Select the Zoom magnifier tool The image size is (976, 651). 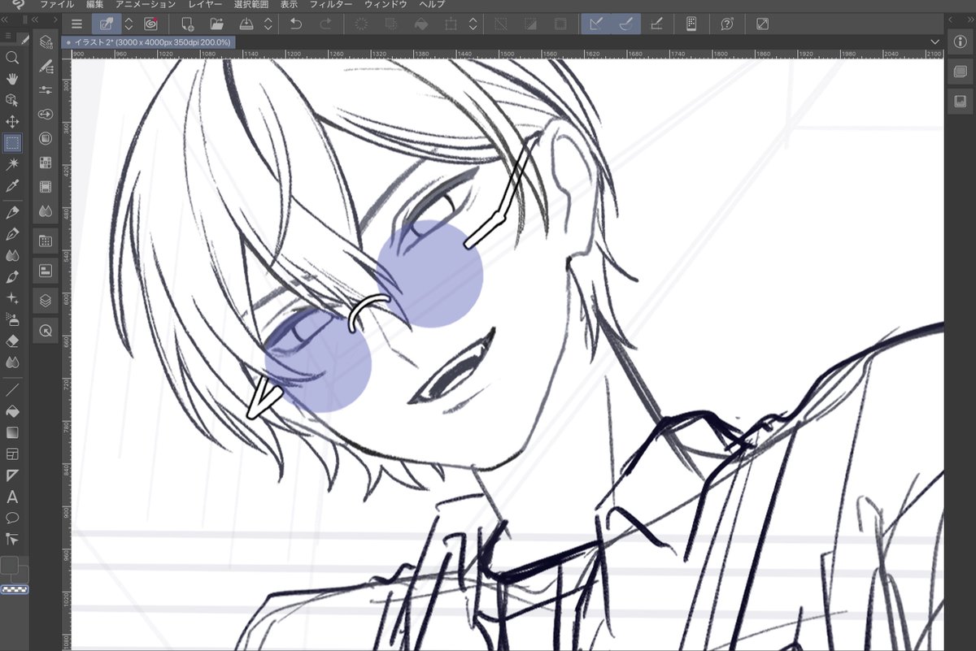(x=13, y=58)
